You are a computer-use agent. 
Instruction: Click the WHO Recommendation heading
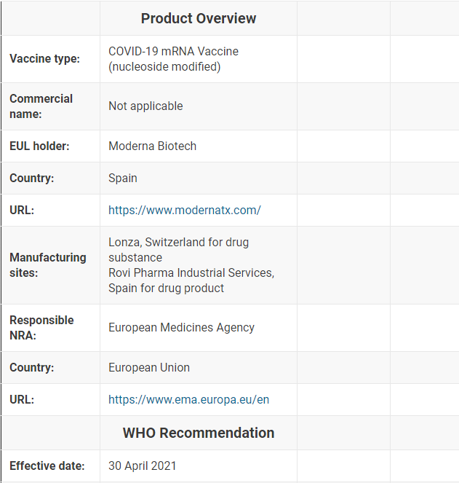tap(199, 433)
